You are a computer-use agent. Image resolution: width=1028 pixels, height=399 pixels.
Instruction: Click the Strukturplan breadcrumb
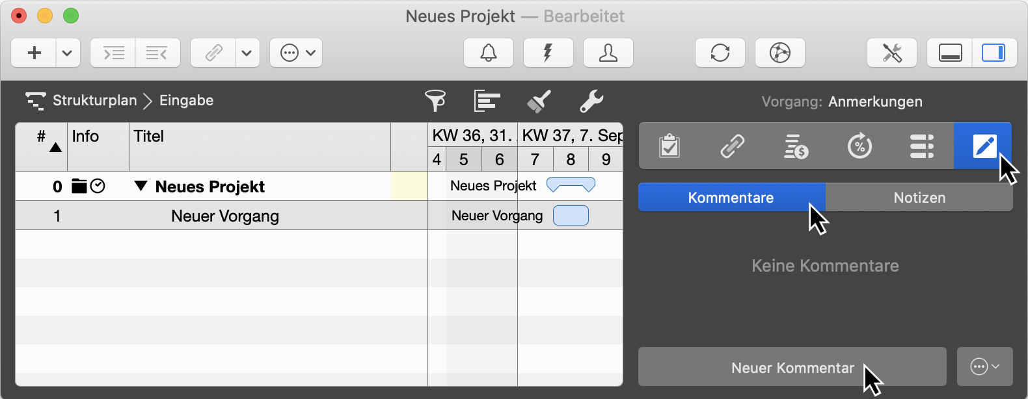[x=94, y=101]
